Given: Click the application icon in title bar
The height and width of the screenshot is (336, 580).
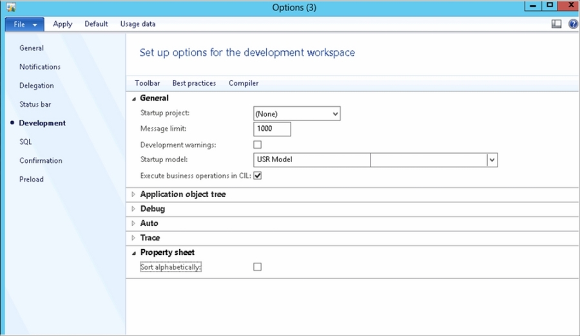Looking at the screenshot, I should (11, 7).
